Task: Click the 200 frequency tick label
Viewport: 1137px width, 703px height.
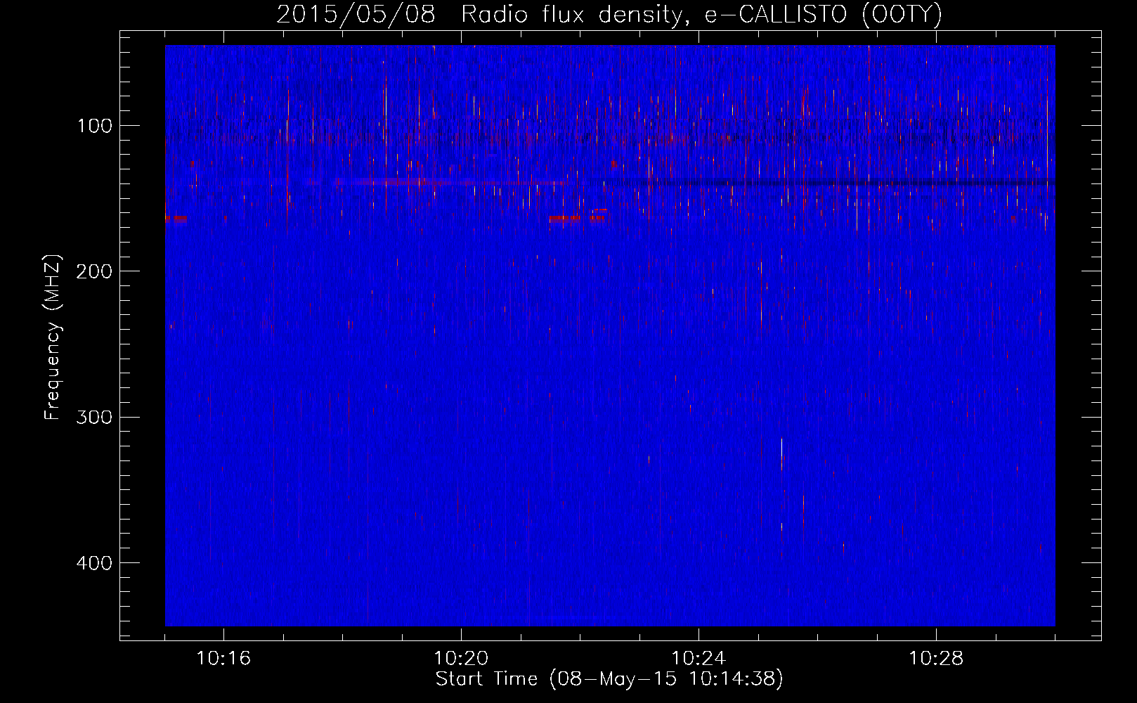Action: pos(94,271)
